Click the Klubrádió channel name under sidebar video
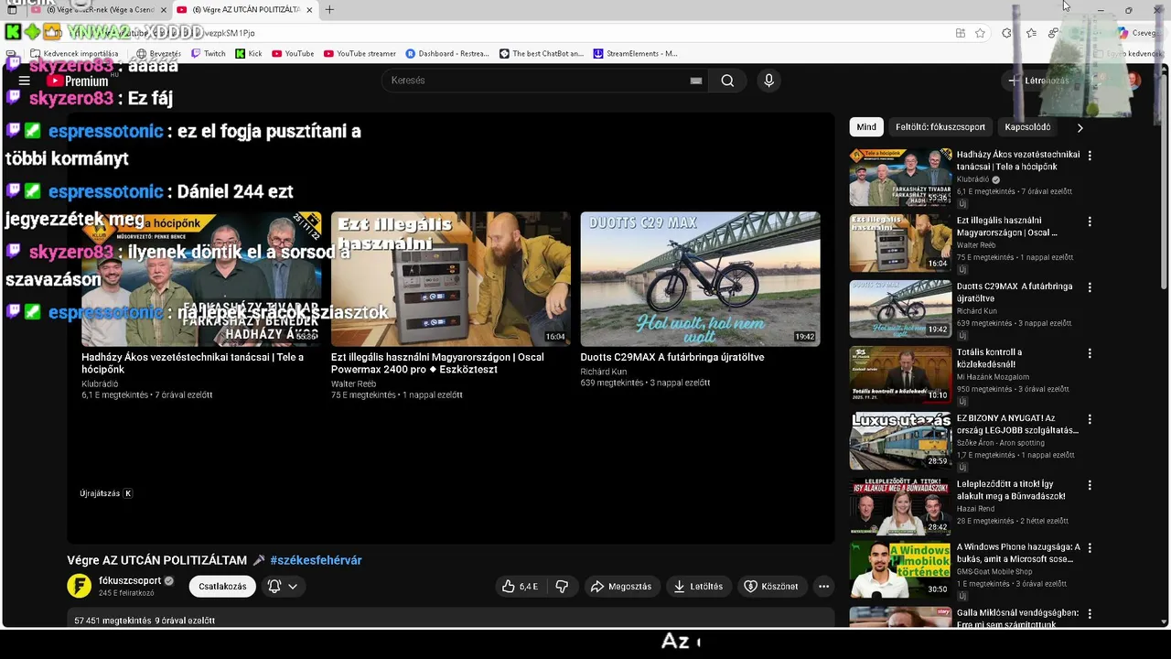Image resolution: width=1171 pixels, height=659 pixels. 972,179
